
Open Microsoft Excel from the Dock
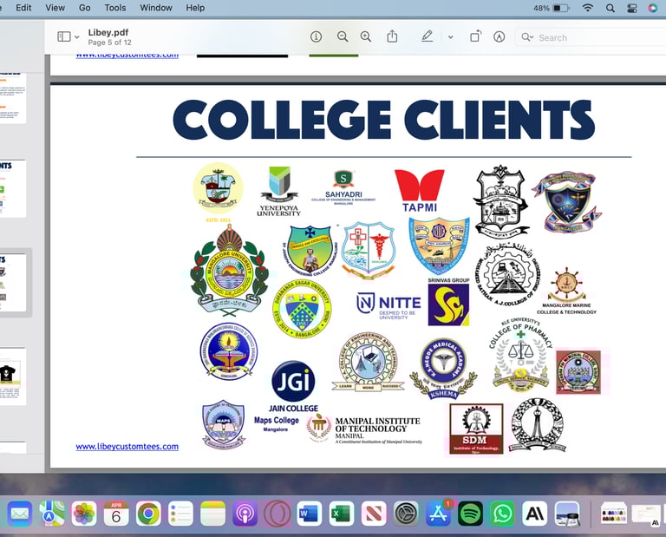coord(342,514)
